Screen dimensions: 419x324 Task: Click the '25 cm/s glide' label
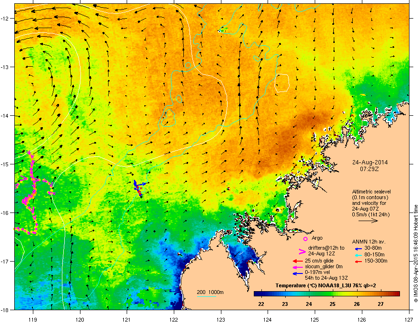(x=319, y=261)
